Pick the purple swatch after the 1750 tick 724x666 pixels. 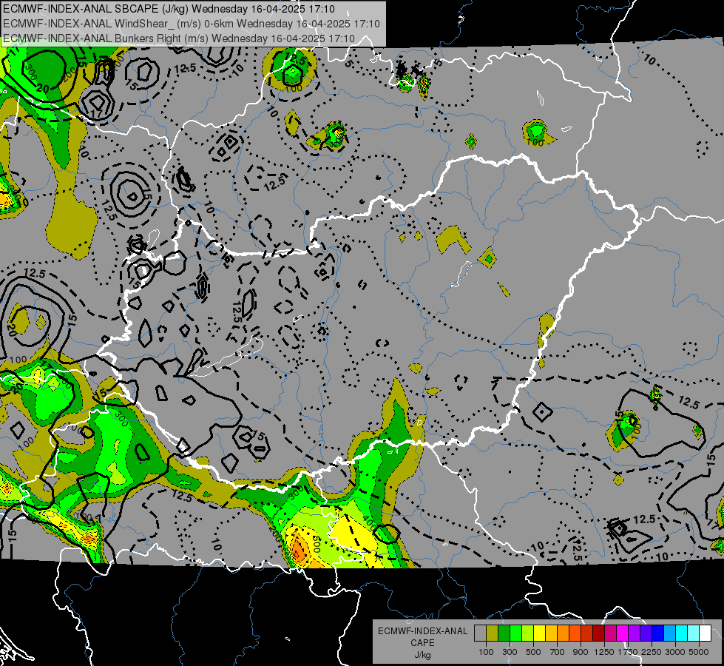pos(634,633)
